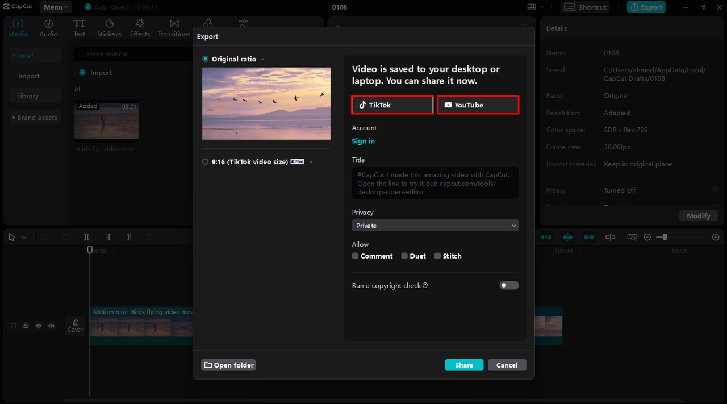Enable the Duet checkbox
The height and width of the screenshot is (404, 727).
(404, 256)
